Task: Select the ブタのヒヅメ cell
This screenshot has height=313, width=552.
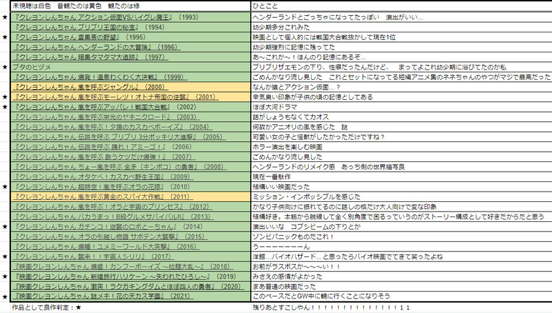Action: click(x=131, y=67)
